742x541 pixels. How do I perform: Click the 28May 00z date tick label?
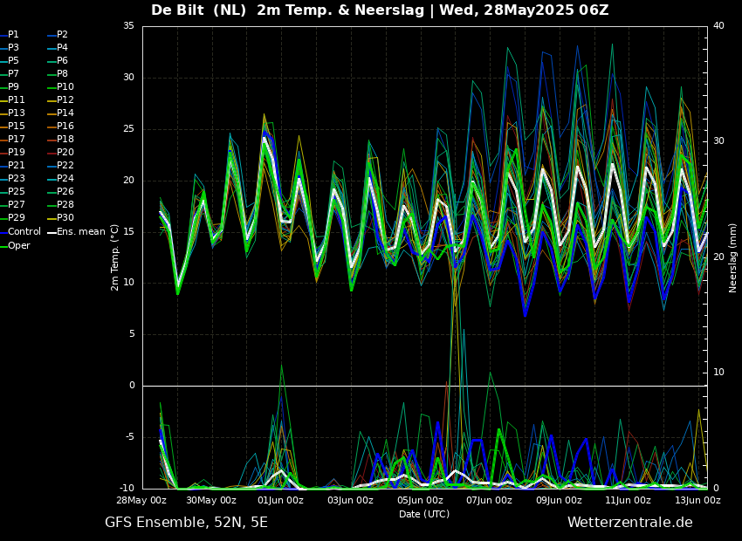pos(142,500)
